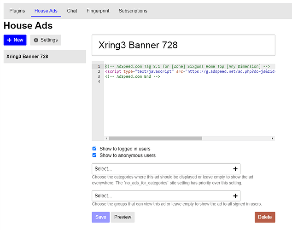Switch to the House Ads tab
Image resolution: width=292 pixels, height=230 pixels.
[x=46, y=11]
